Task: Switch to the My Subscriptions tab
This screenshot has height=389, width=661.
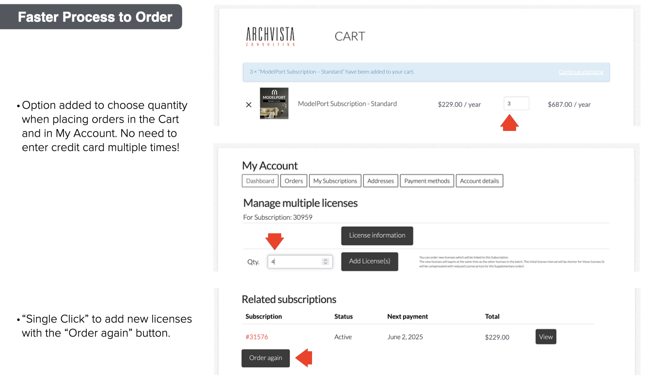Action: click(335, 181)
